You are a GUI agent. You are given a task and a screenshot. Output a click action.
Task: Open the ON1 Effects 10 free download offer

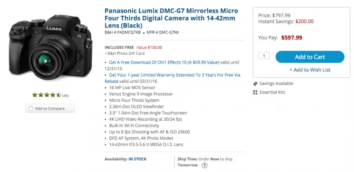coord(164,62)
